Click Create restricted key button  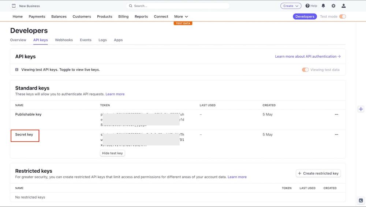[x=318, y=173]
